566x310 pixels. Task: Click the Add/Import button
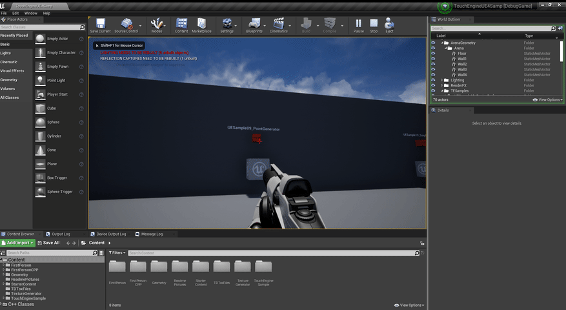[18, 243]
